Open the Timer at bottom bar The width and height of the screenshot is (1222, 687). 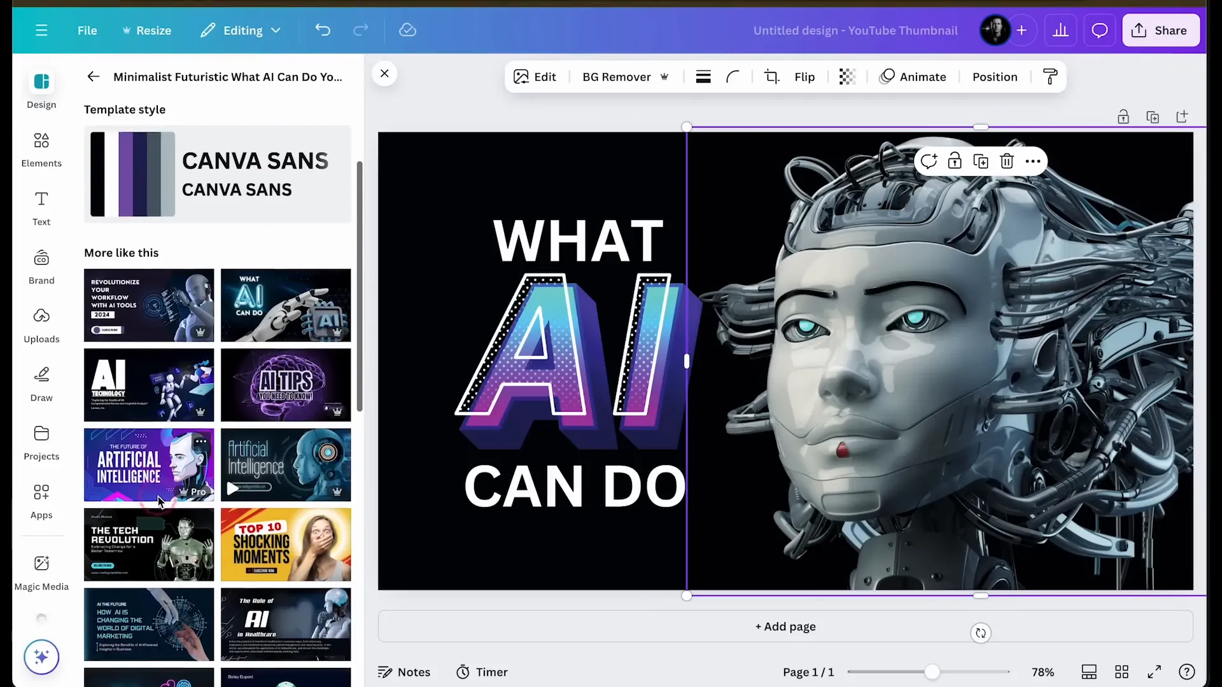pos(482,672)
